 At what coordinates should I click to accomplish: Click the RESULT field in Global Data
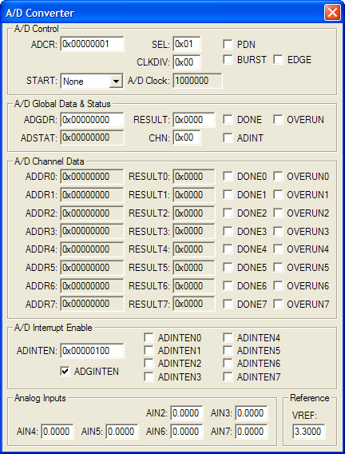194,120
